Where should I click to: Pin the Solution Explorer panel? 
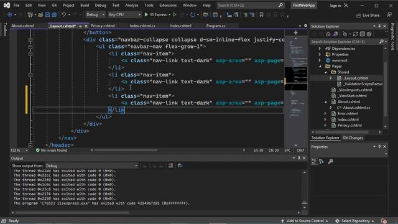pyautogui.click(x=379, y=26)
